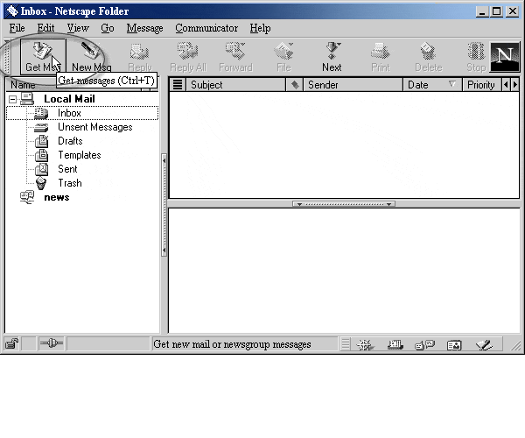This screenshot has width=525, height=438.
Task: Sort messages by Sender column
Action: point(353,85)
